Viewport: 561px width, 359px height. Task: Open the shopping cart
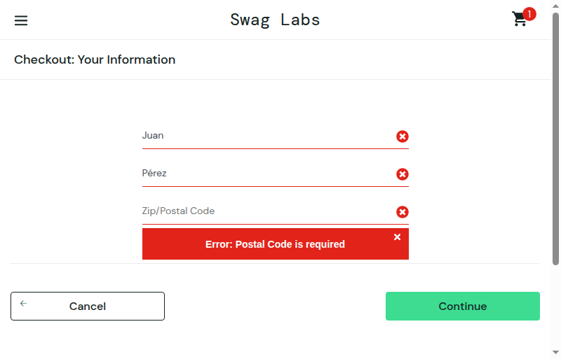520,19
